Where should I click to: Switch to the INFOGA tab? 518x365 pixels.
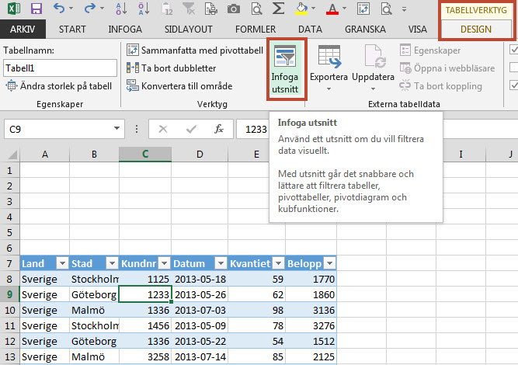125,29
